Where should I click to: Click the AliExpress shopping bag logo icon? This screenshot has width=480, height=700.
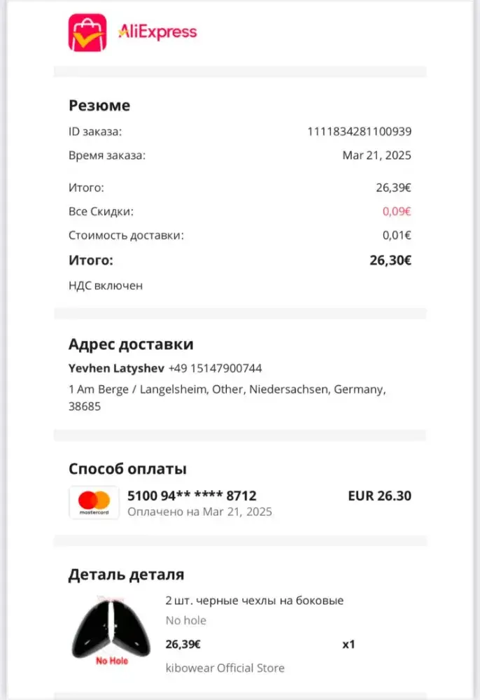pyautogui.click(x=87, y=33)
